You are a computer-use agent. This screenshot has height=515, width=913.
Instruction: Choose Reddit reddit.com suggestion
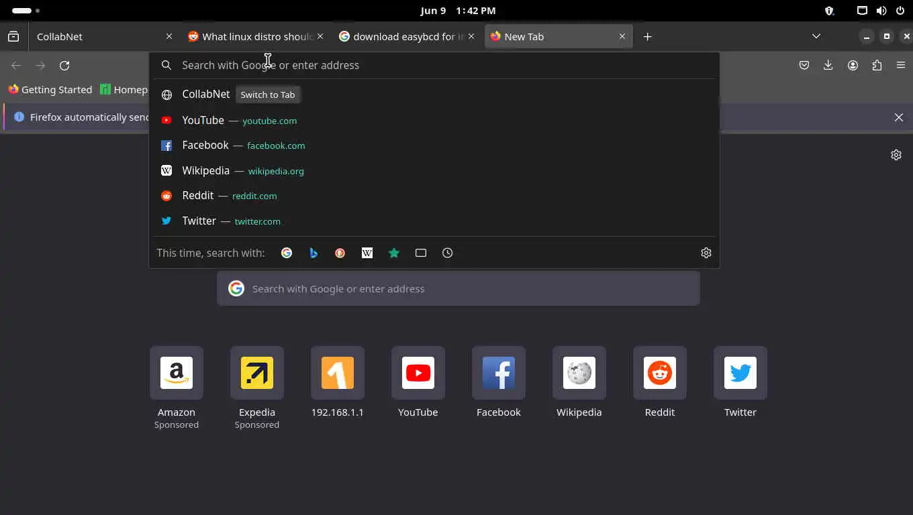434,196
